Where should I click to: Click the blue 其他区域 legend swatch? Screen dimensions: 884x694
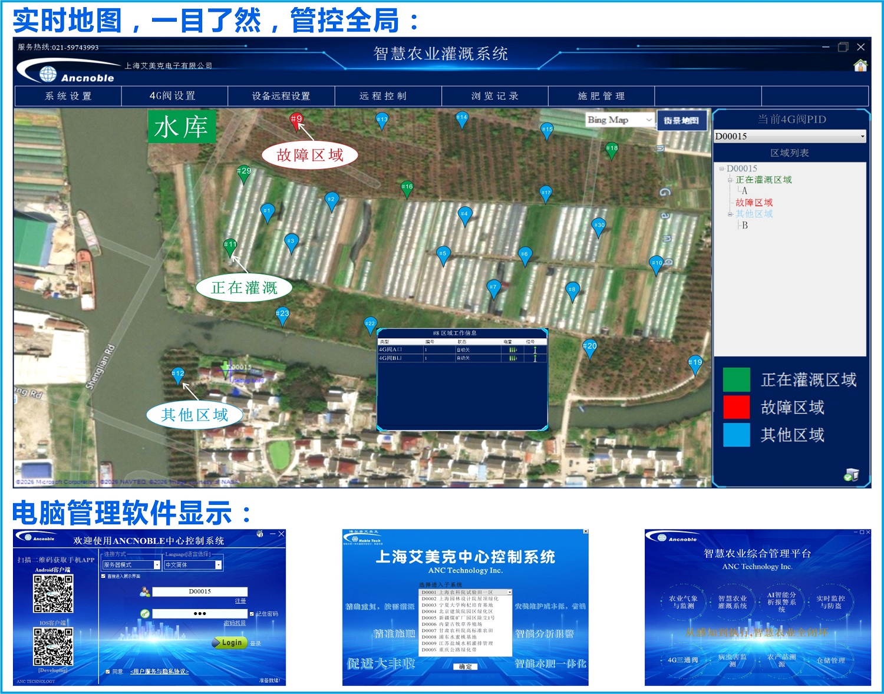coord(736,435)
